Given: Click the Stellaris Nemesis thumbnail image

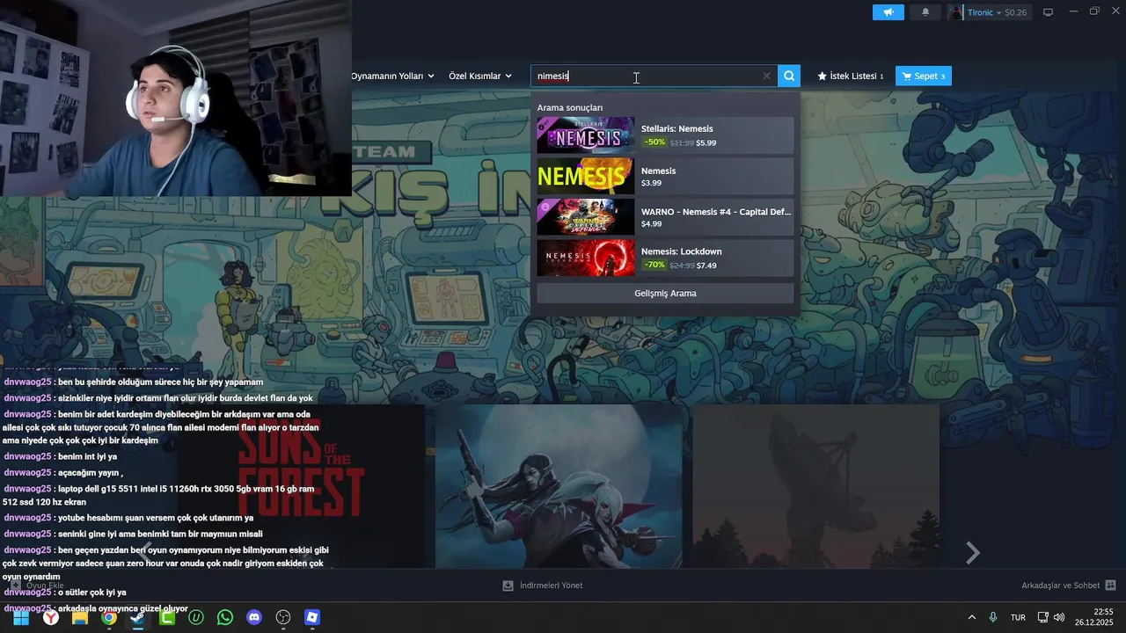Looking at the screenshot, I should coord(586,135).
